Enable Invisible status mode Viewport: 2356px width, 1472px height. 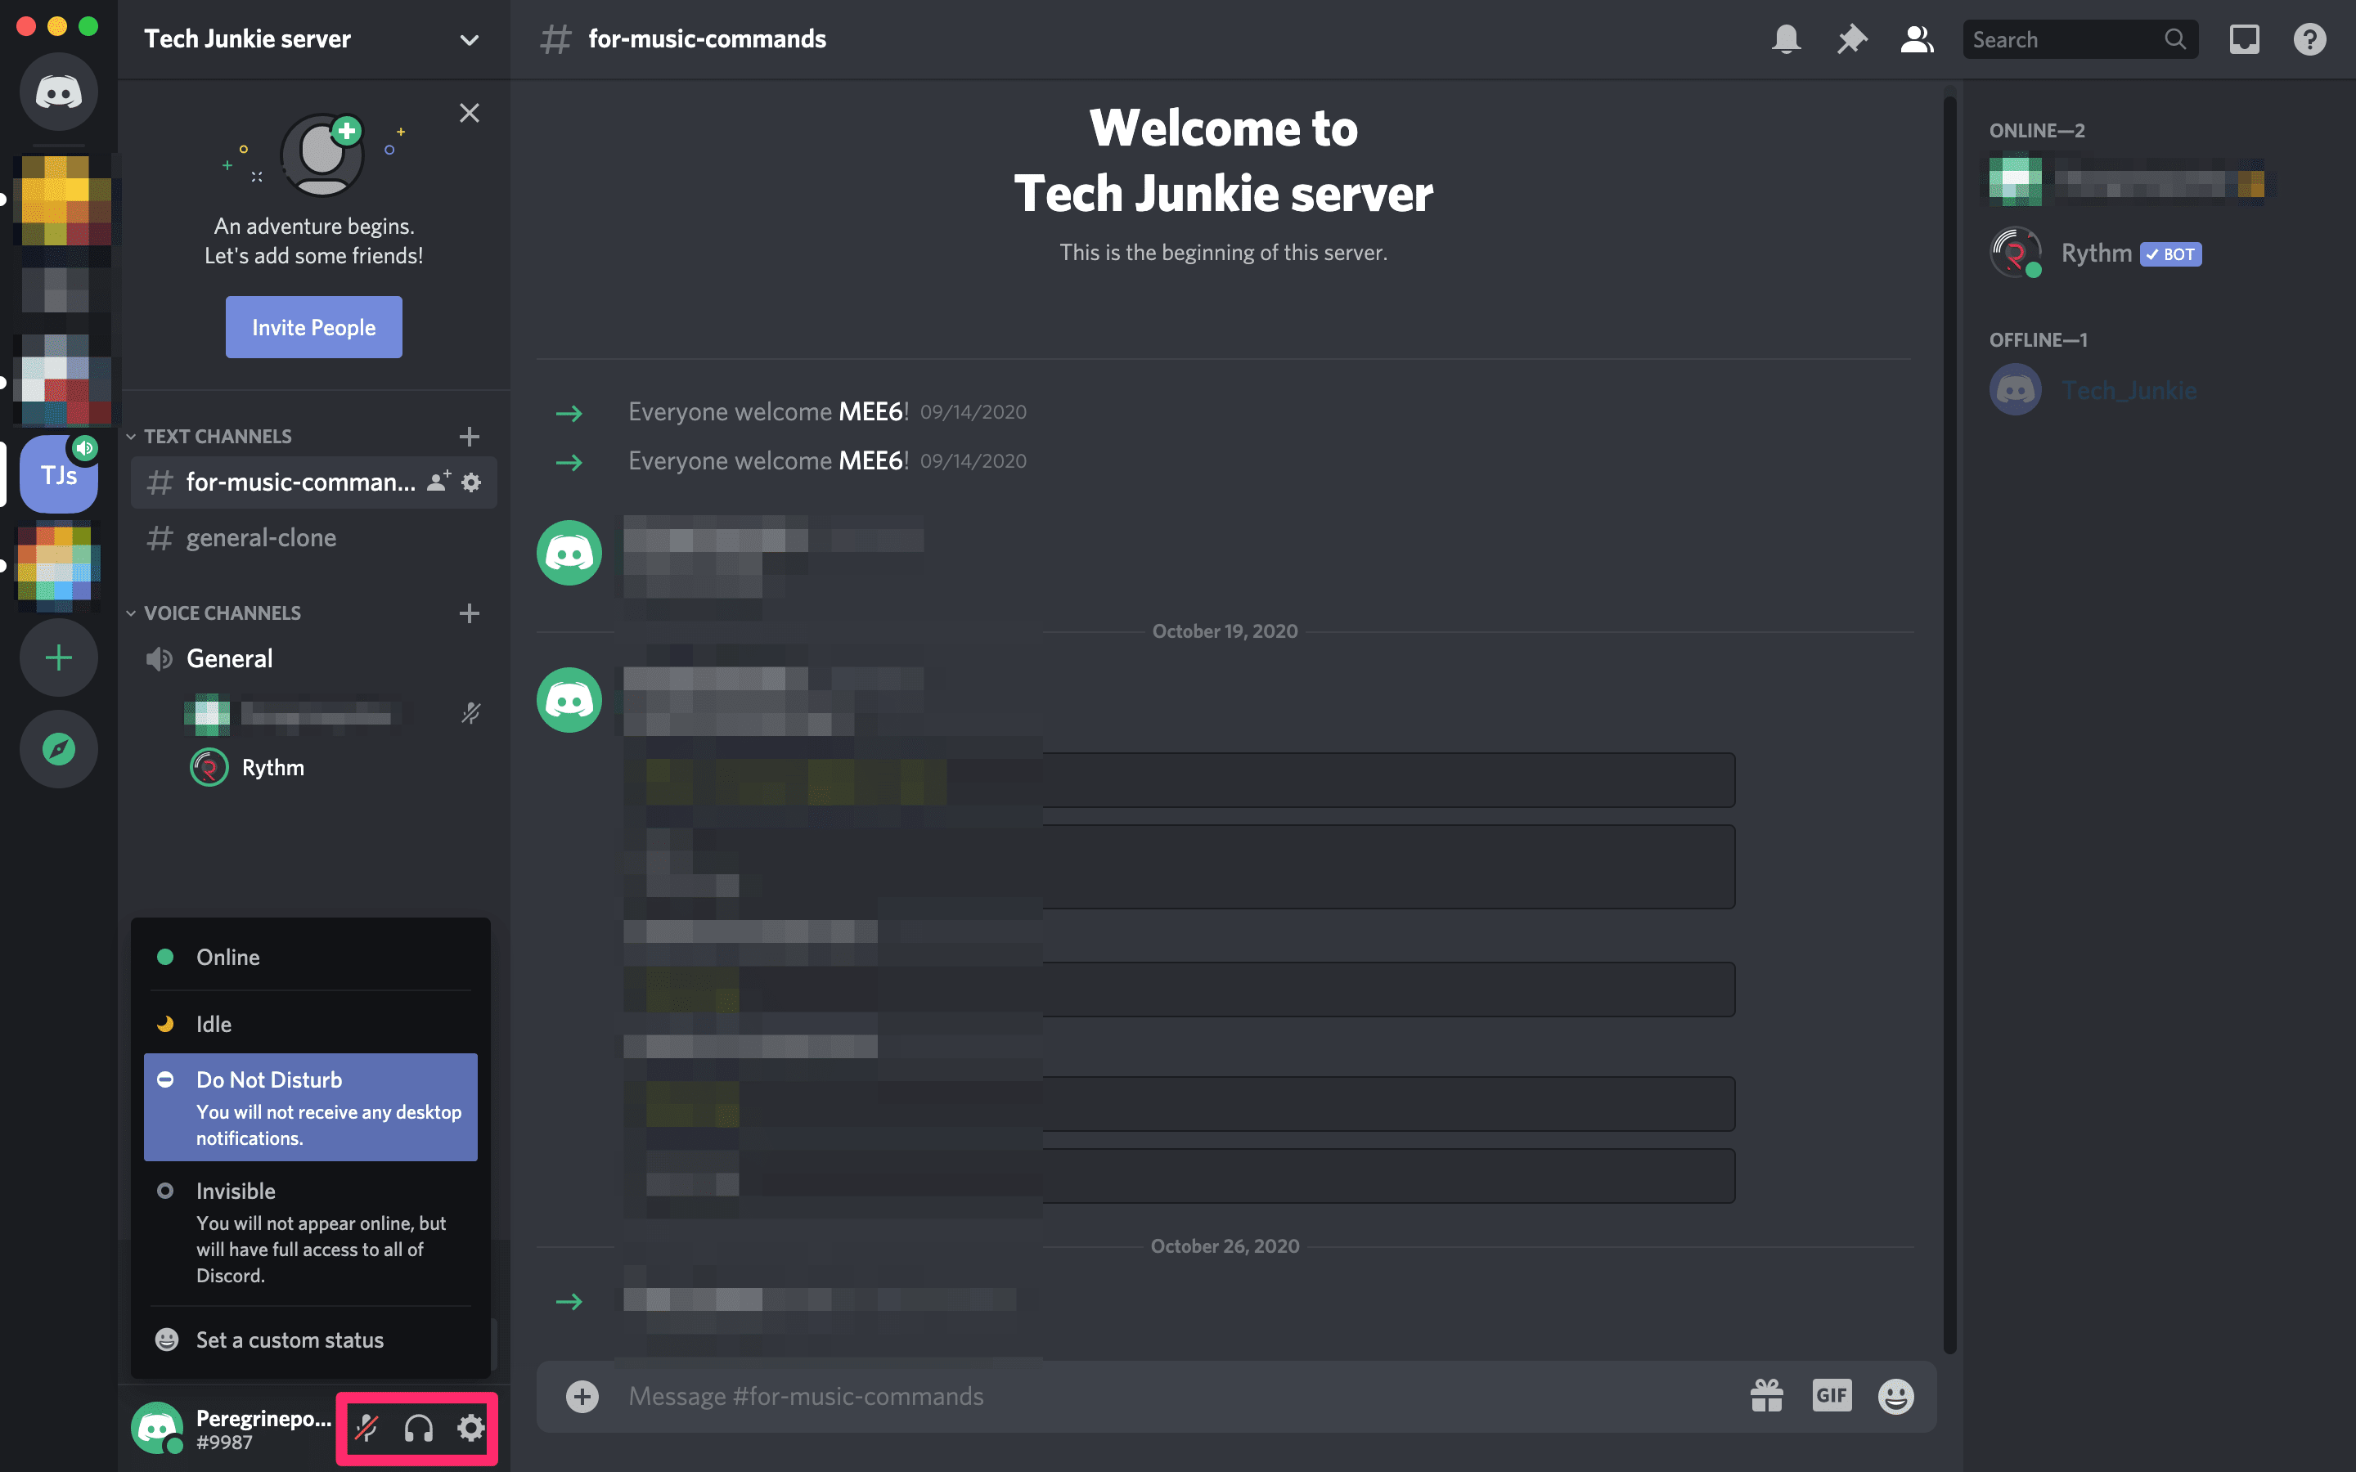coord(236,1191)
